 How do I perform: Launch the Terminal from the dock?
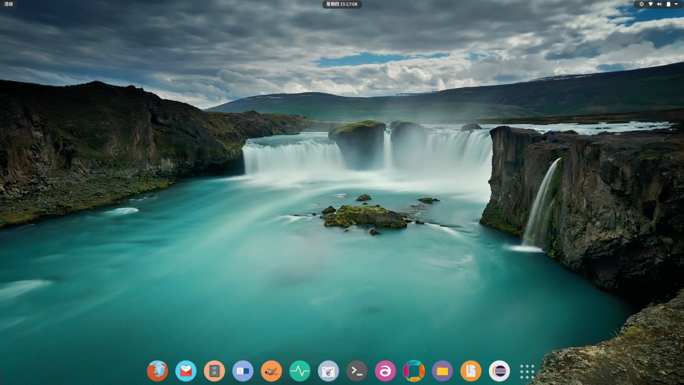coord(357,371)
